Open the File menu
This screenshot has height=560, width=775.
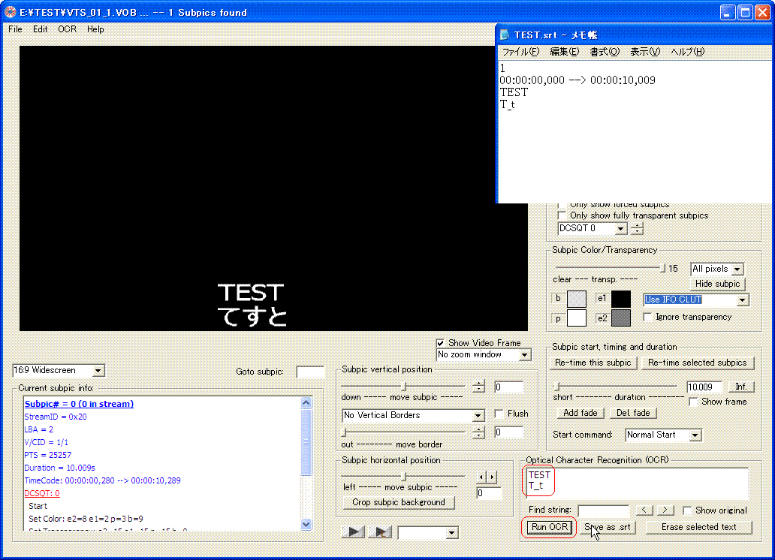coord(15,29)
